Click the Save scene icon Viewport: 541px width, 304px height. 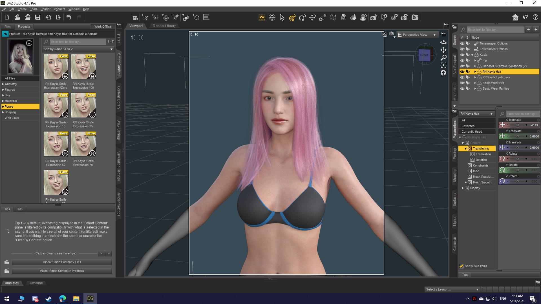pyautogui.click(x=38, y=17)
